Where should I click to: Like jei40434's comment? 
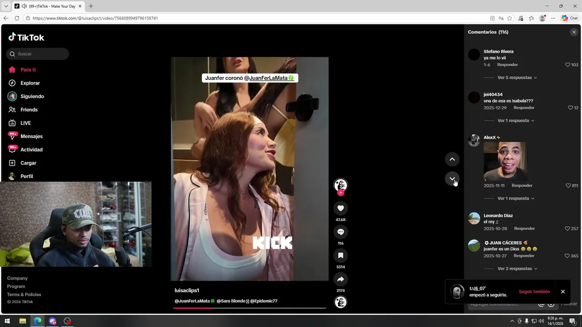570,108
